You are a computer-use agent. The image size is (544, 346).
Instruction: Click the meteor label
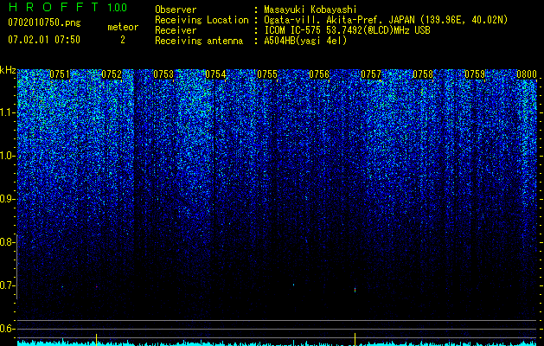(x=123, y=27)
